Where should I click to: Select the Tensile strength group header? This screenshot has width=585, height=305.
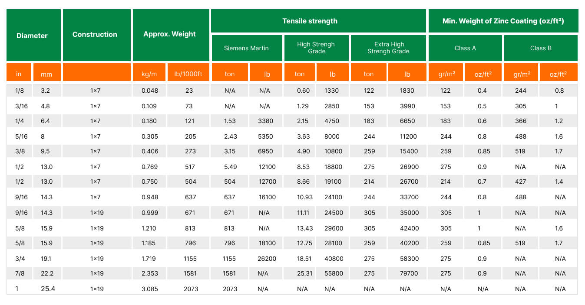tap(310, 21)
